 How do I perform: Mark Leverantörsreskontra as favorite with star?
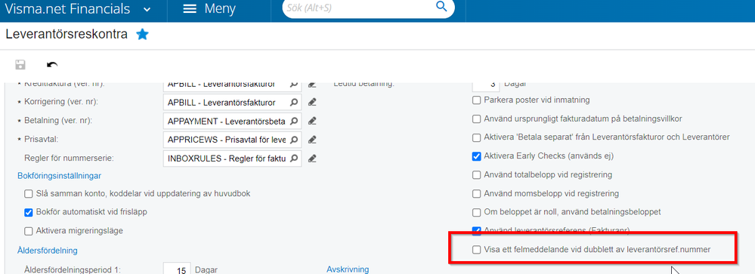pos(142,35)
